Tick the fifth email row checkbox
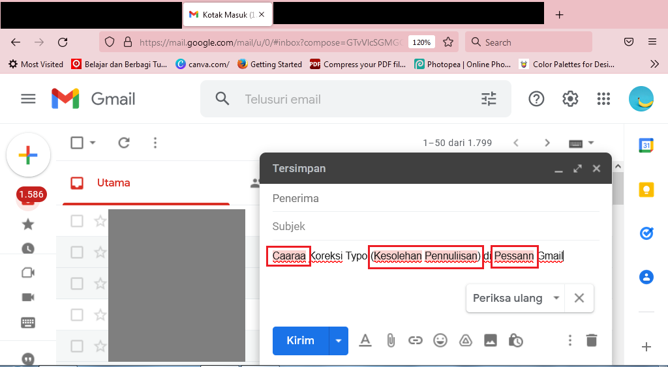 (77, 345)
